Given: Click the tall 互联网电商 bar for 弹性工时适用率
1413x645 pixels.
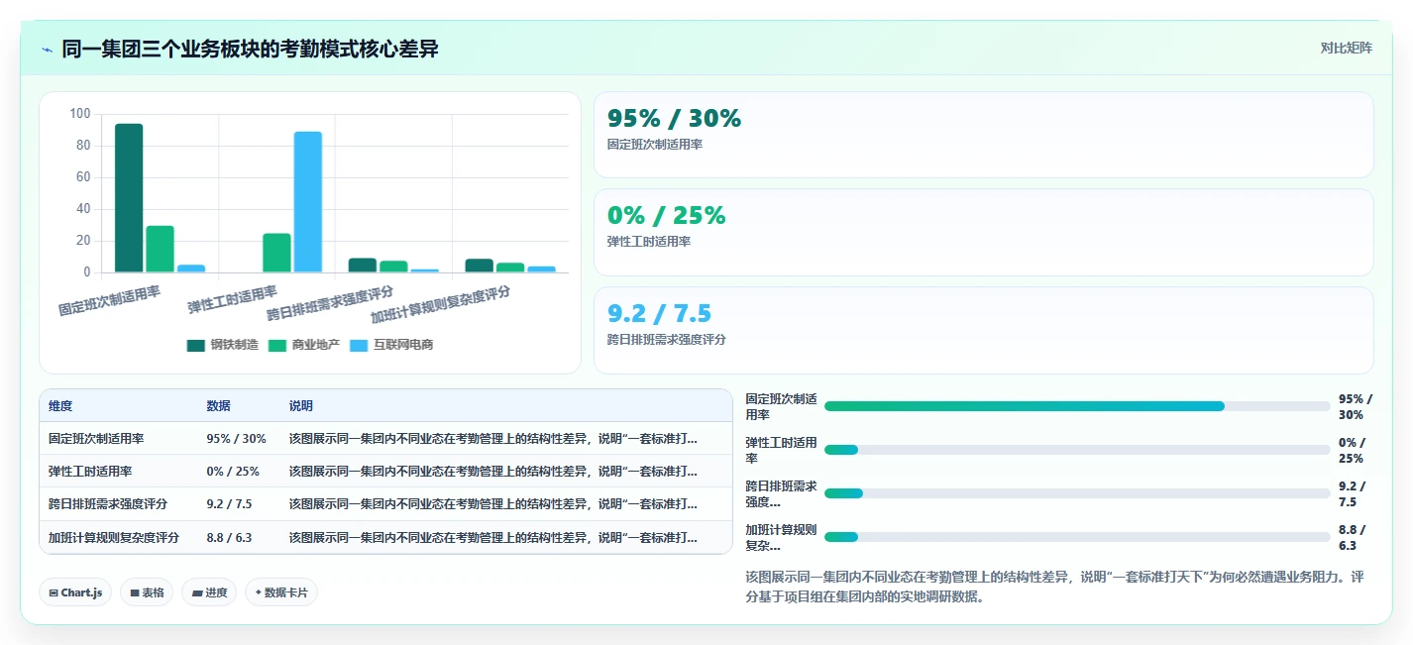Looking at the screenshot, I should (x=307, y=202).
